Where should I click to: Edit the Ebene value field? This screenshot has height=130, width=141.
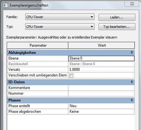point(101,58)
